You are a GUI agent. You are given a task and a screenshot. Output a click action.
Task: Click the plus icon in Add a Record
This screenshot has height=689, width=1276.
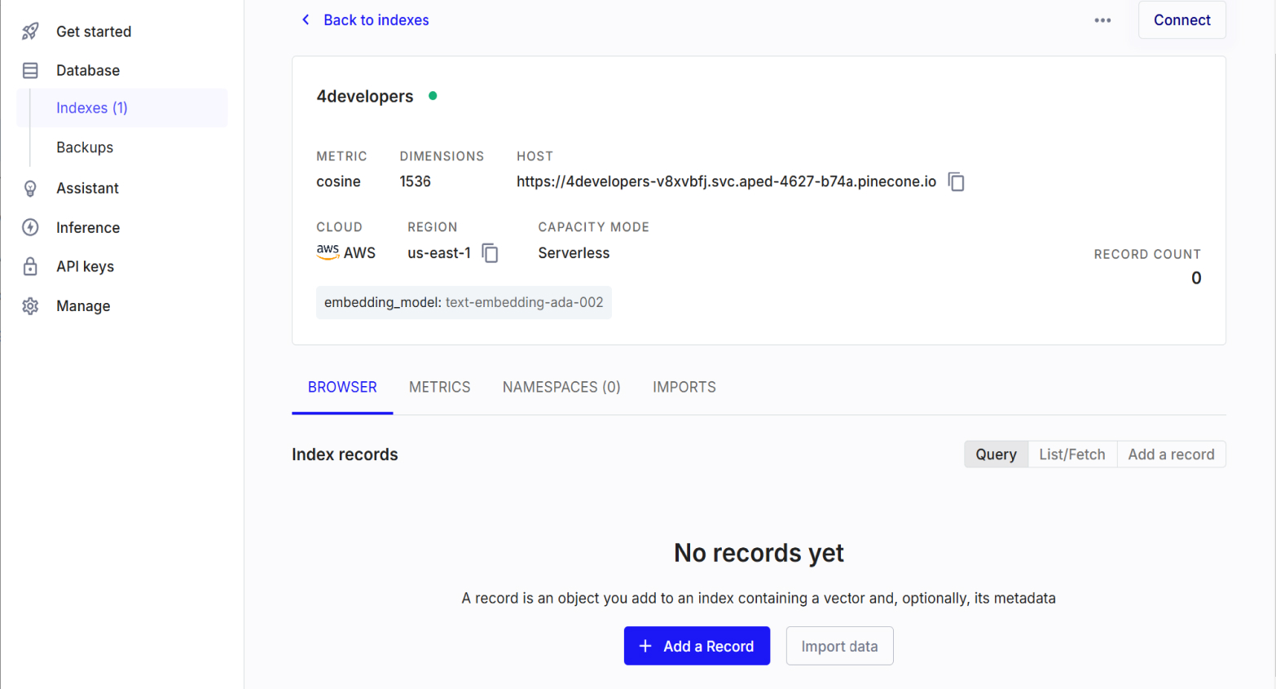point(645,646)
